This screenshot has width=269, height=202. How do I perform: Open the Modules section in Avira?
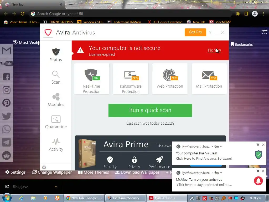pyautogui.click(x=56, y=100)
